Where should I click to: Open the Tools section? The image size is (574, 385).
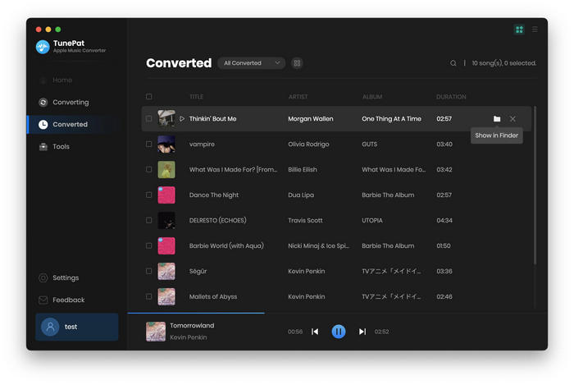coord(61,146)
